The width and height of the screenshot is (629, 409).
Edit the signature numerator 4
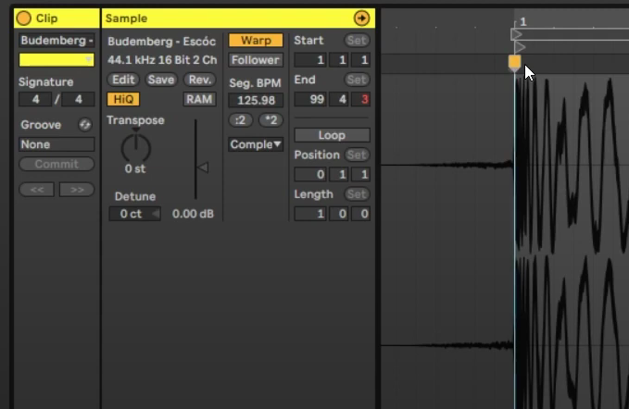[35, 99]
